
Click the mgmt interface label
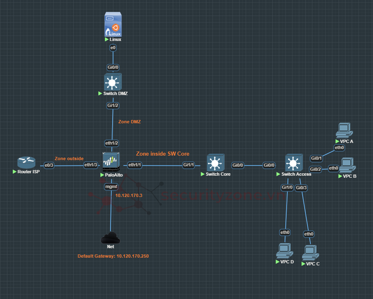111,186
